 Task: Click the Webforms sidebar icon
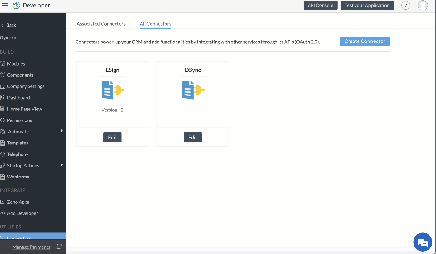[x=2, y=177]
